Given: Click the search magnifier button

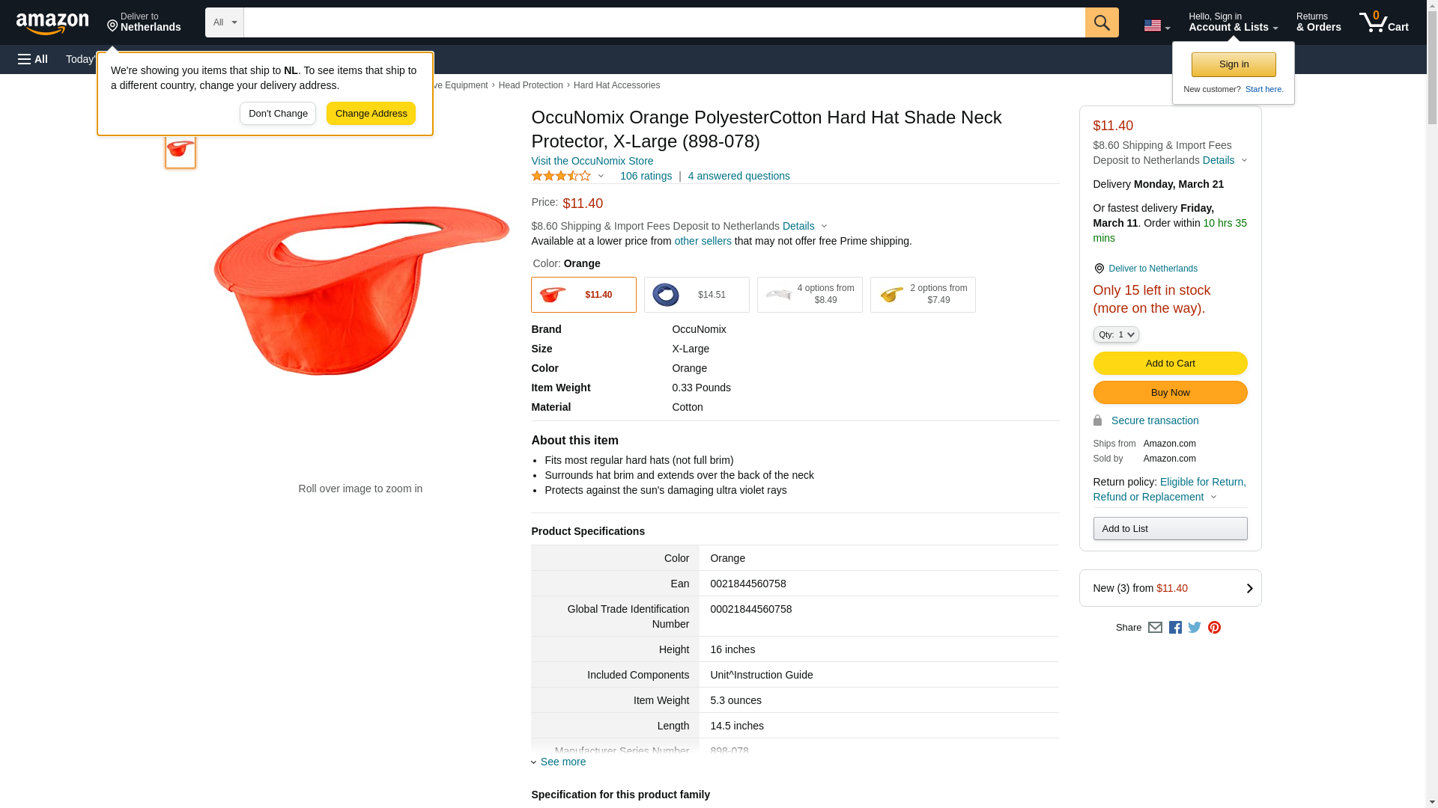Looking at the screenshot, I should pos(1101,22).
